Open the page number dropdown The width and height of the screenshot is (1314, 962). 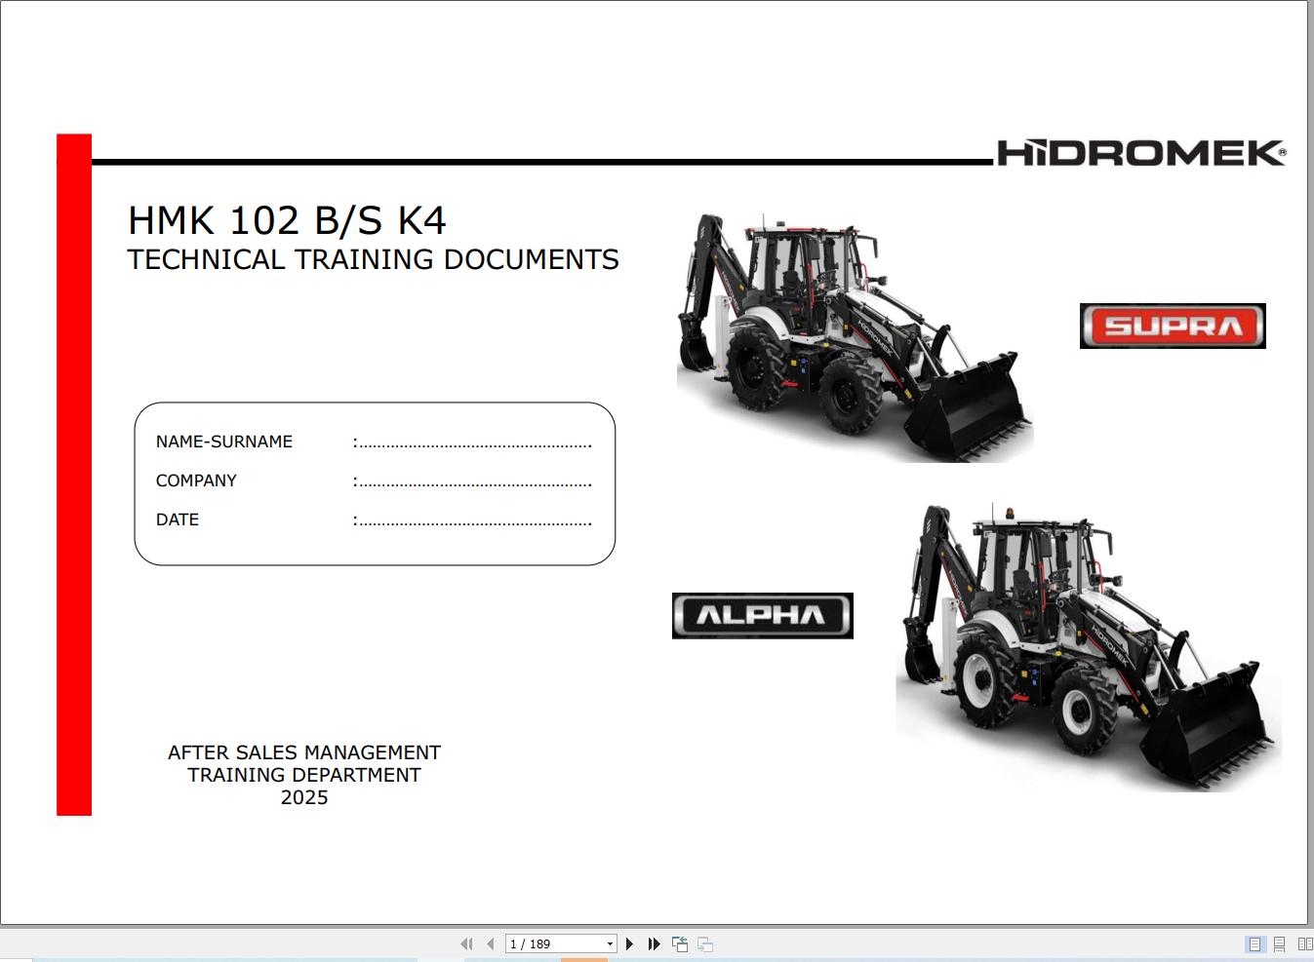pyautogui.click(x=611, y=943)
